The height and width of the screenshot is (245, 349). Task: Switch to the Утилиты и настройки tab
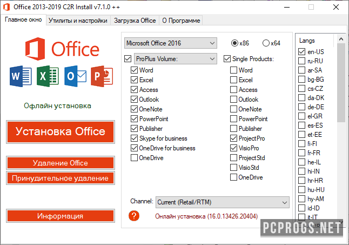coord(78,21)
